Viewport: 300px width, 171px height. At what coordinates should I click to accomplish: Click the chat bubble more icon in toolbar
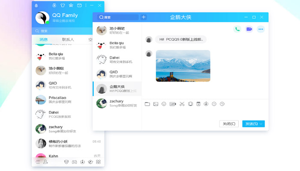coord(214,104)
